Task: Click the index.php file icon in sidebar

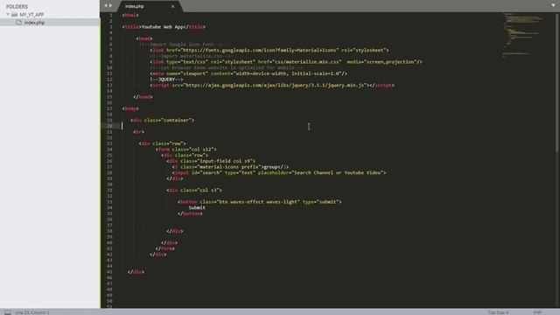Action: coord(18,22)
